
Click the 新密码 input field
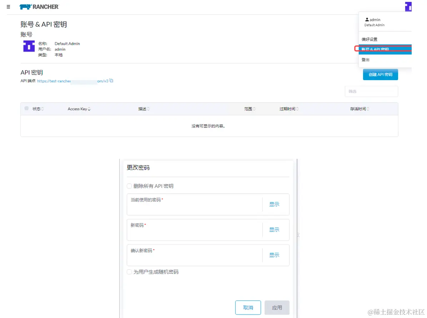(195, 230)
